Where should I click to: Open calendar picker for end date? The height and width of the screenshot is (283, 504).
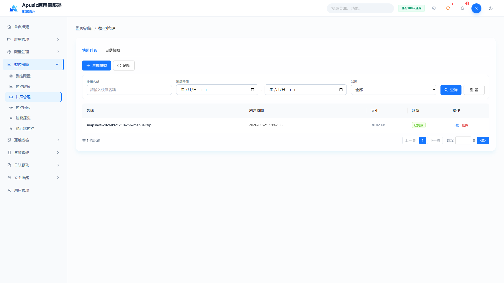341,90
